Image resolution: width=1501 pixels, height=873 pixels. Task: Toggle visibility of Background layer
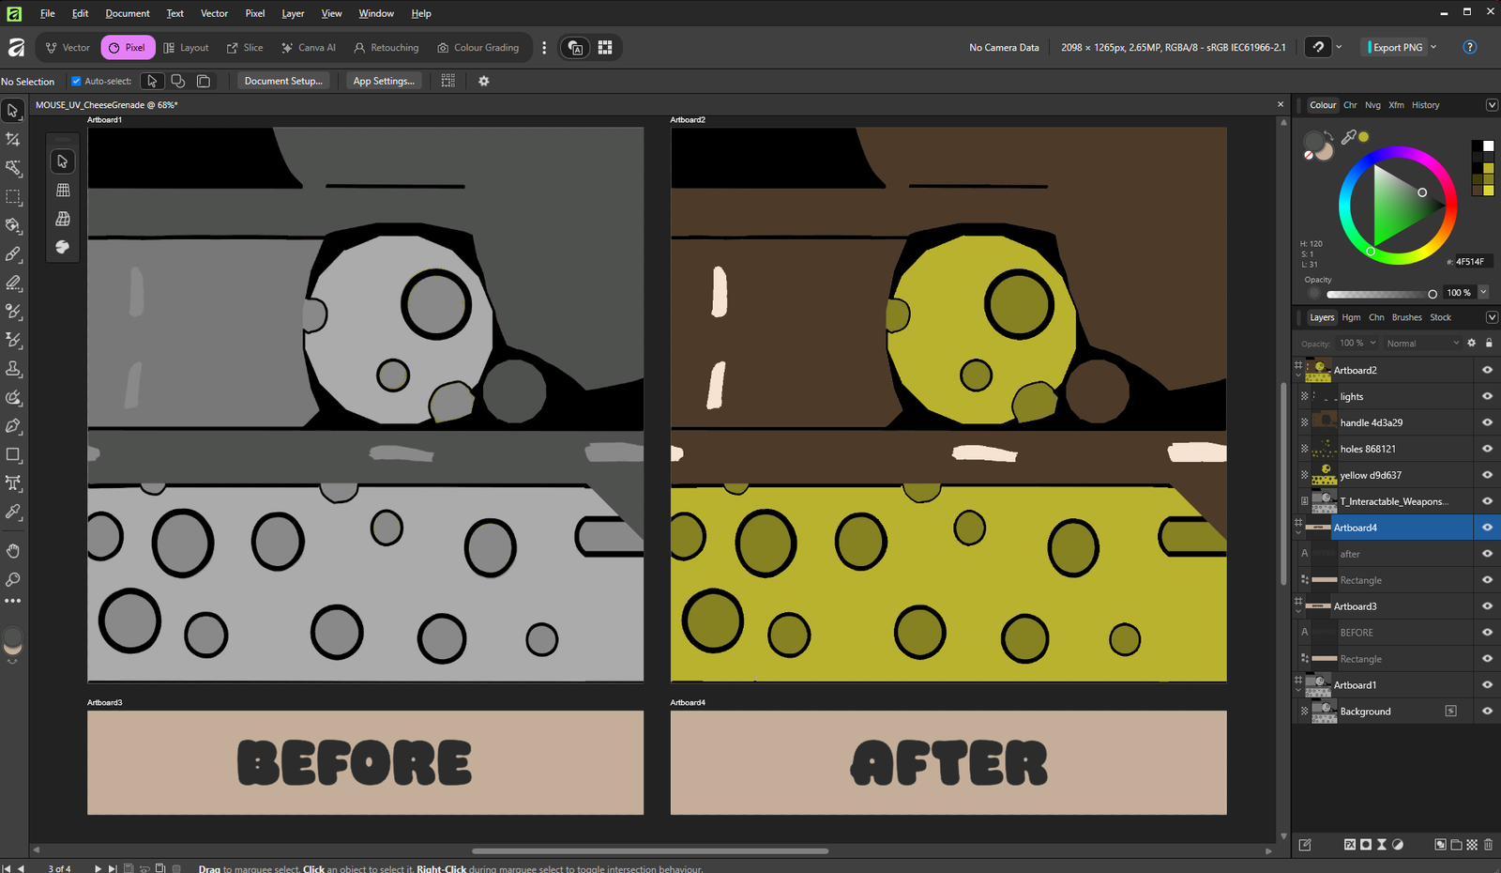[1487, 712]
